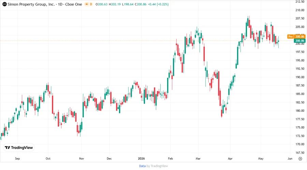Image resolution: width=307 pixels, height=170 pixels.
Task: Click the close value C200.86
Action: pyautogui.click(x=141, y=4)
